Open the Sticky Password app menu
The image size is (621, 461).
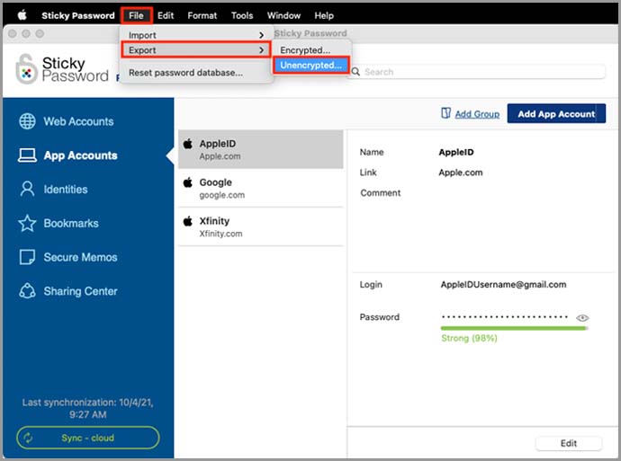click(78, 15)
